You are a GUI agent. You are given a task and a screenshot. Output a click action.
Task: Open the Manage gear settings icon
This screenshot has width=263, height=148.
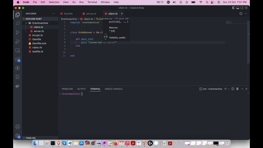pyautogui.click(x=17, y=136)
